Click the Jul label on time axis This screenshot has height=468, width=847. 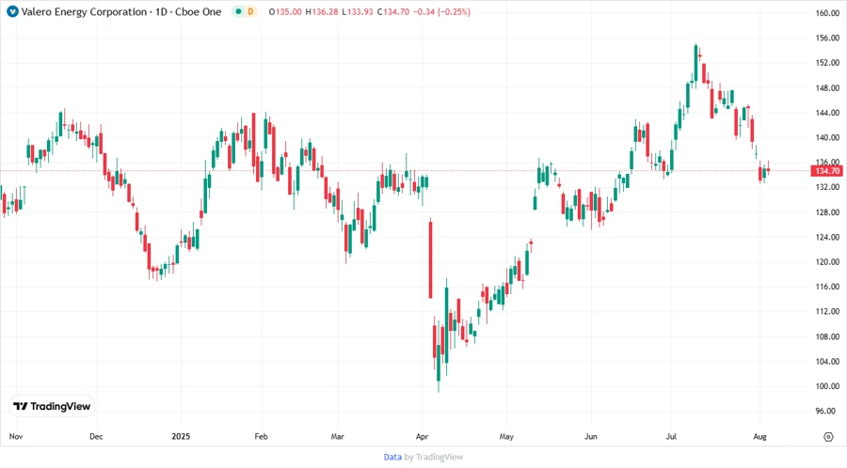(671, 436)
